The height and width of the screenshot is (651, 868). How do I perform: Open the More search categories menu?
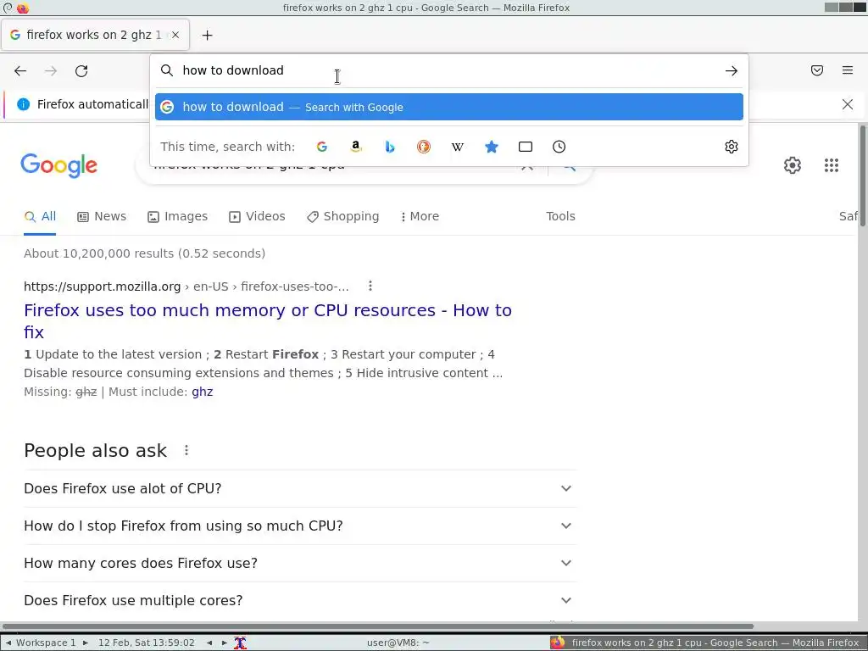point(420,216)
